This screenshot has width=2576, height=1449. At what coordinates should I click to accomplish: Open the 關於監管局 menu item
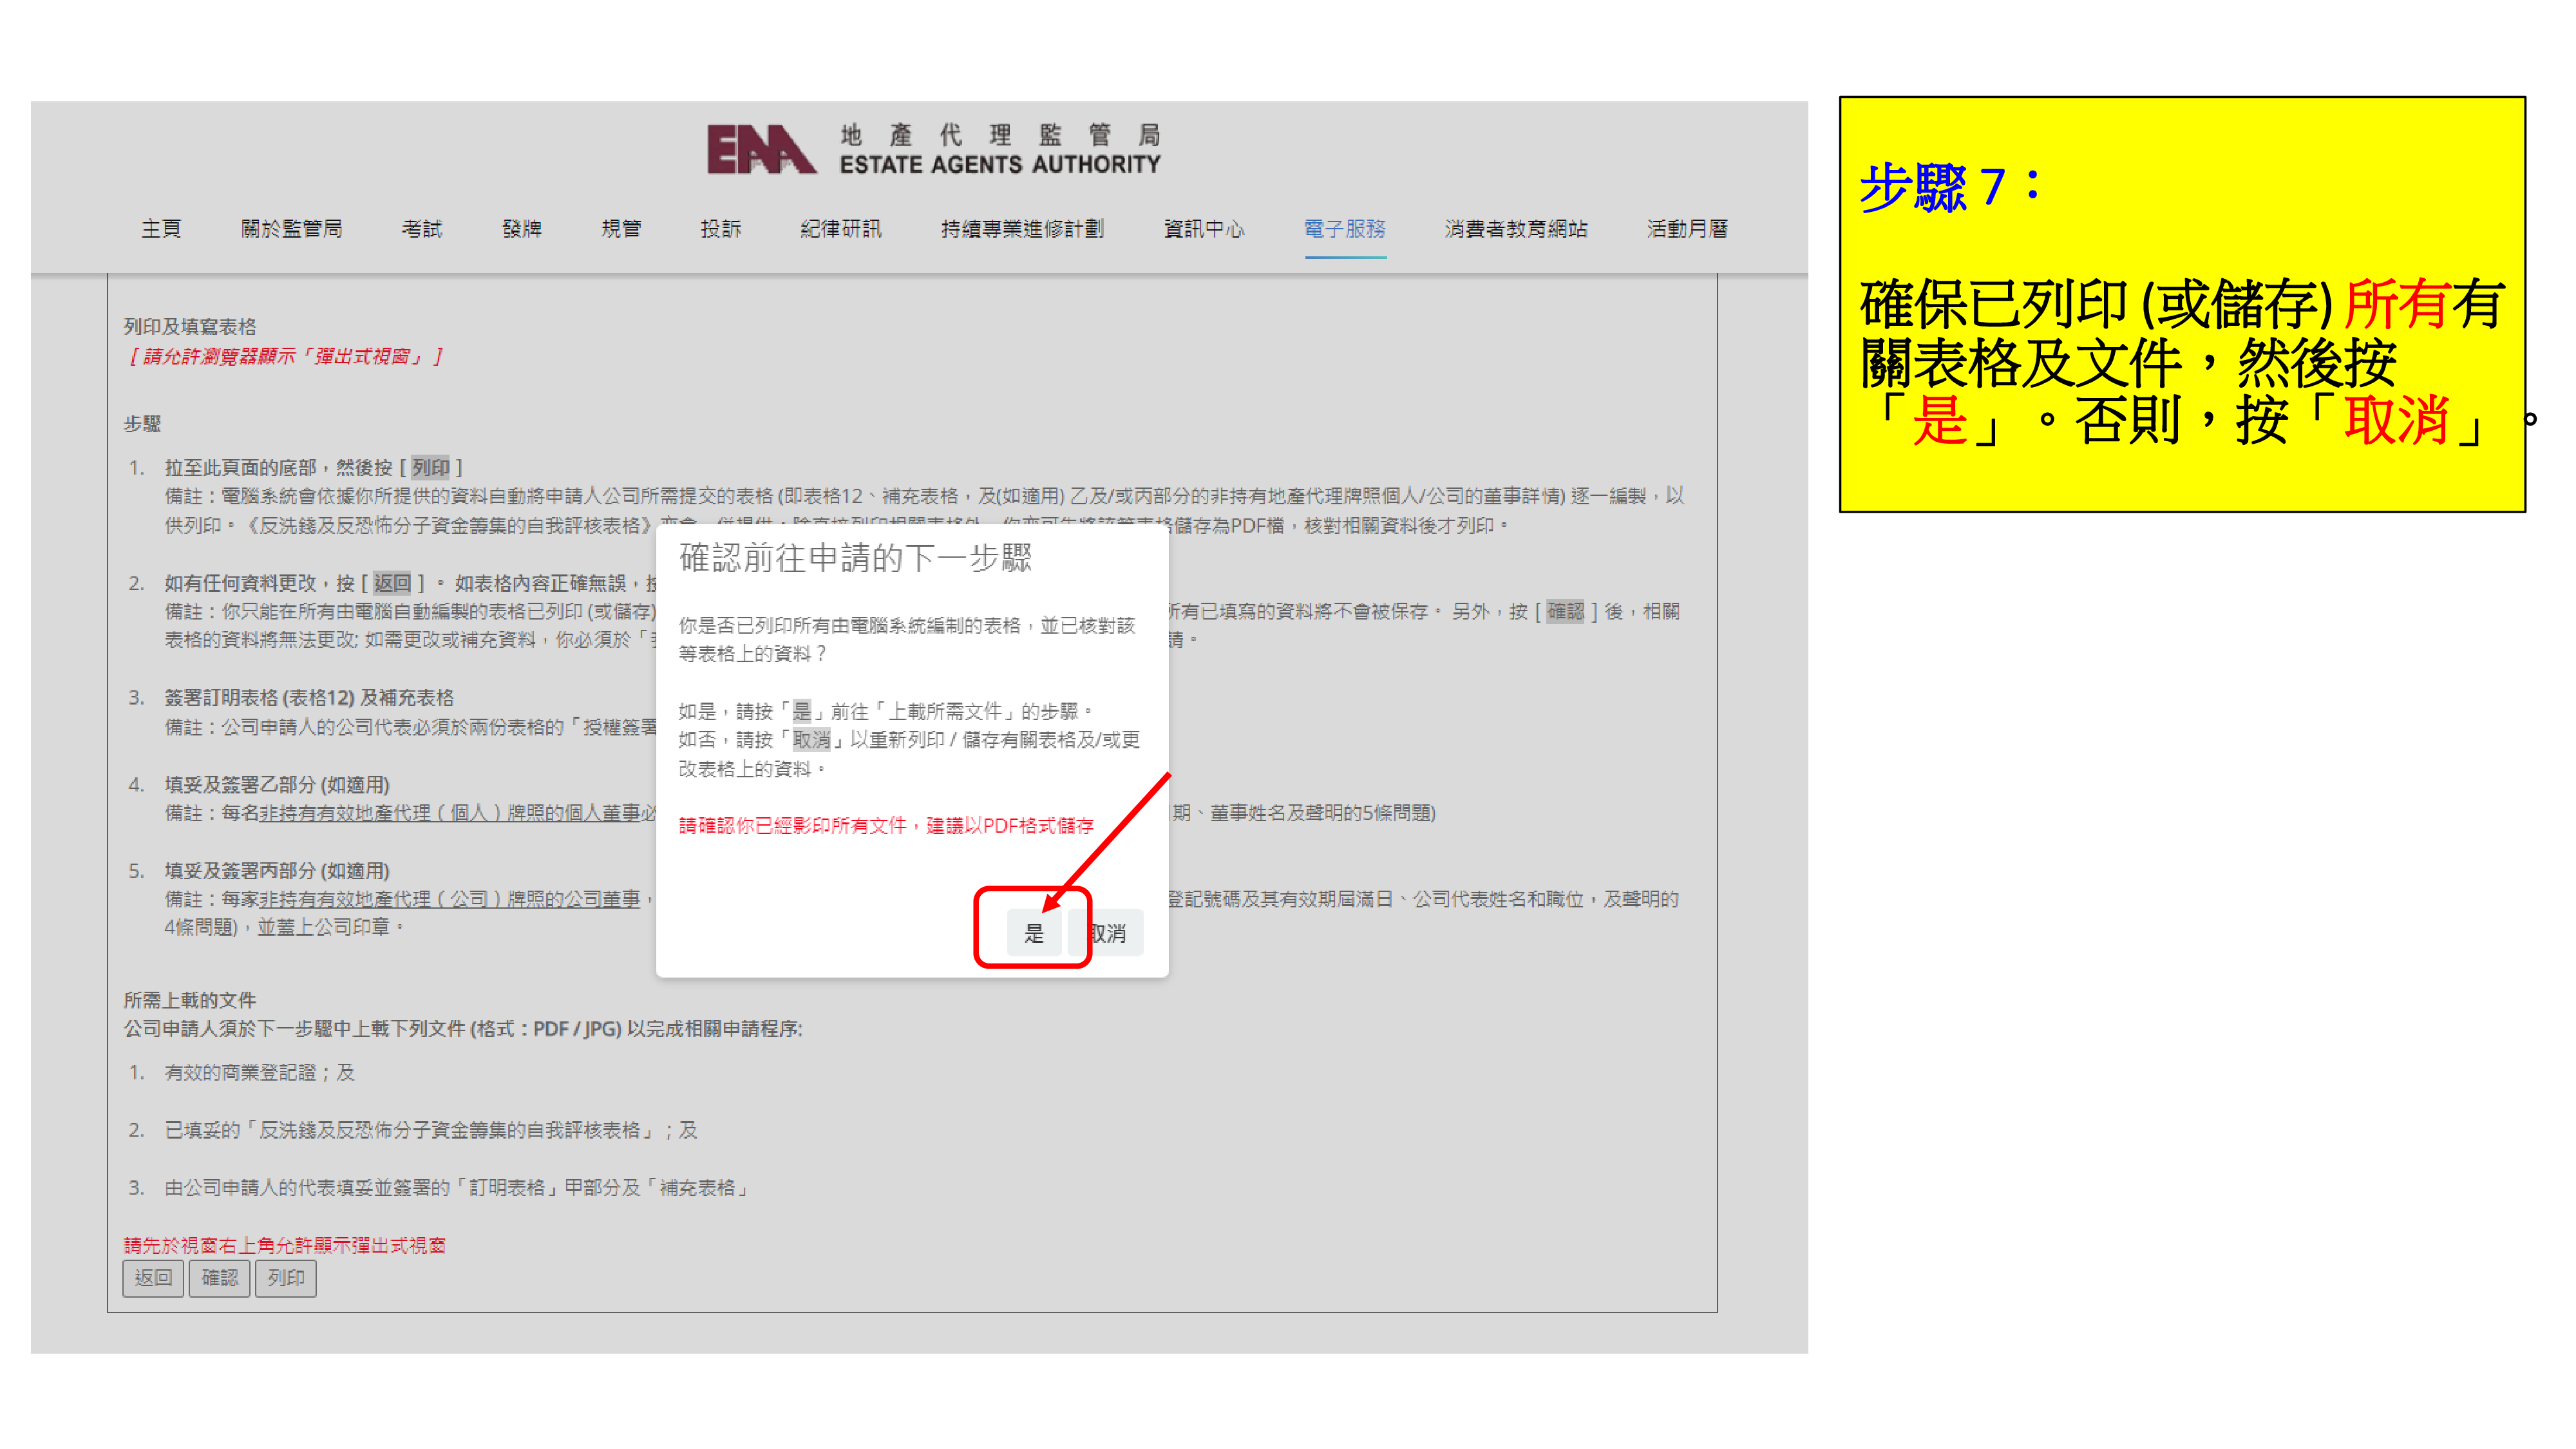click(x=291, y=229)
